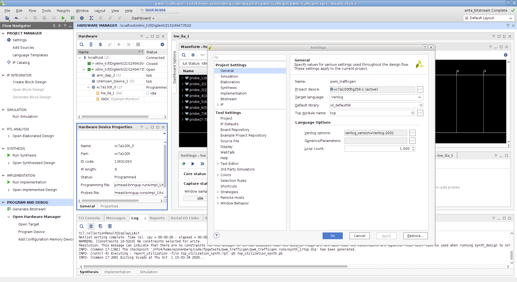
Task: Click Run Synthesis in Flow Navigator
Action: coord(24,155)
